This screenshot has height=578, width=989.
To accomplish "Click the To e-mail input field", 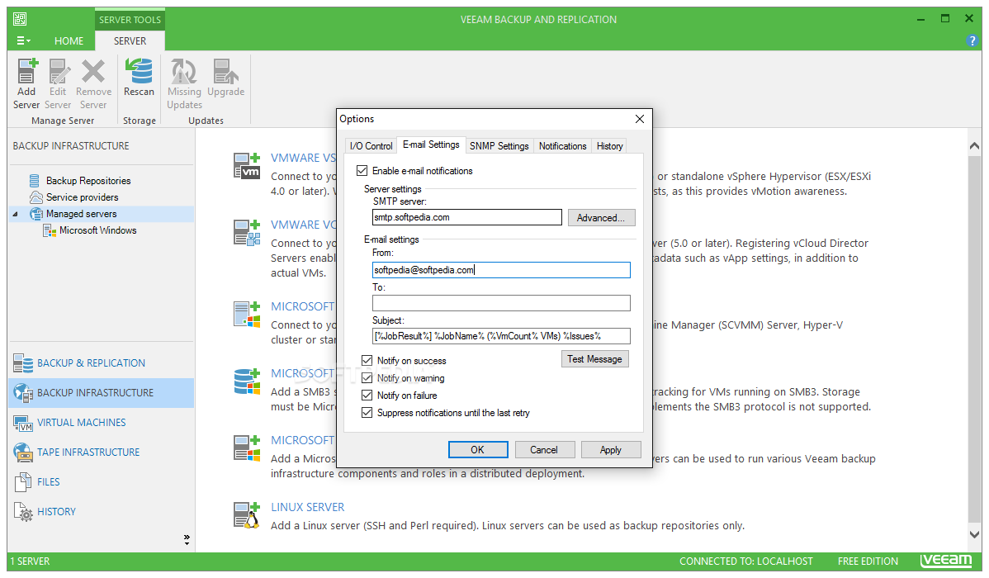I will [501, 304].
